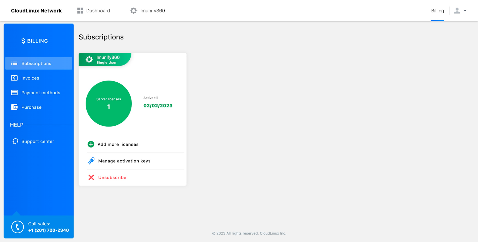Click Unsubscribe link
Viewport: 478px width, 242px height.
click(x=112, y=178)
